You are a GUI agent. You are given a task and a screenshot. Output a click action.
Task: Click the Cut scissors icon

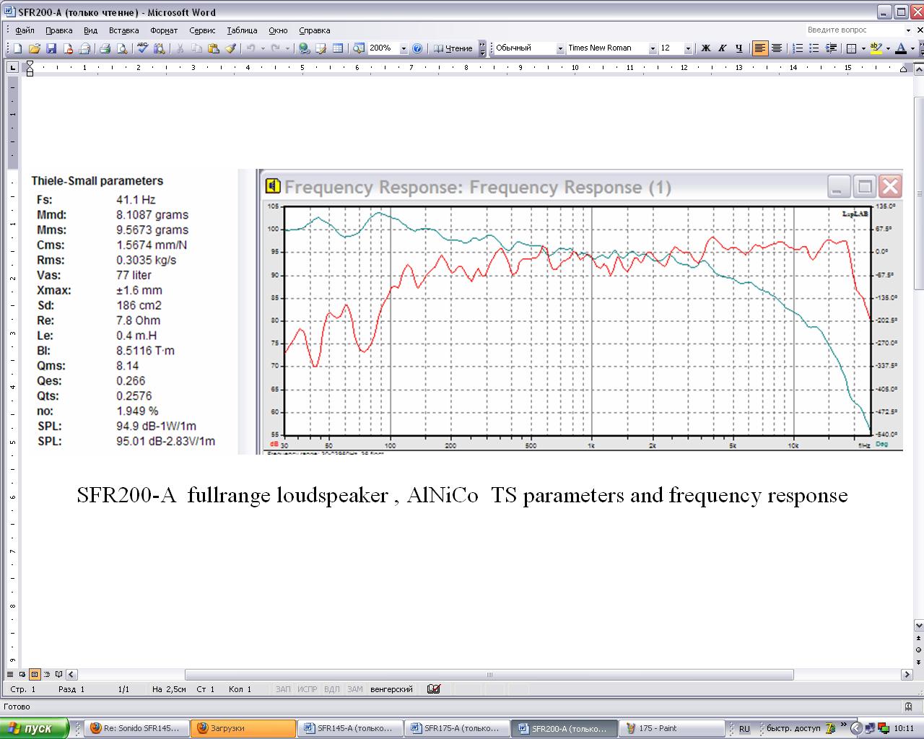pyautogui.click(x=180, y=48)
